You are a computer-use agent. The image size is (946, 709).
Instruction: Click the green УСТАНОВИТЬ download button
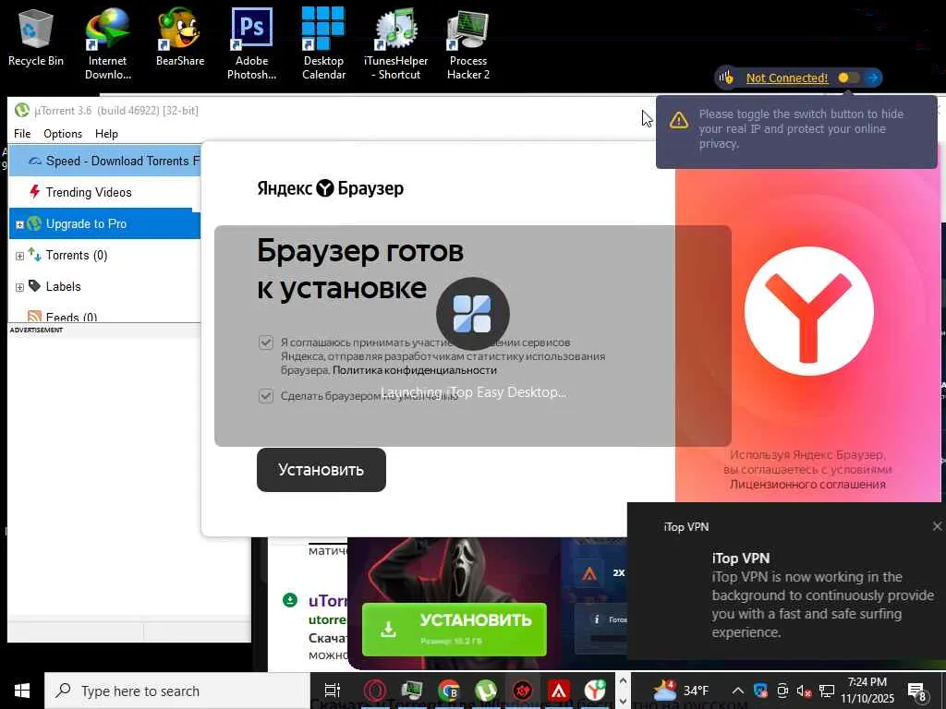tap(455, 630)
